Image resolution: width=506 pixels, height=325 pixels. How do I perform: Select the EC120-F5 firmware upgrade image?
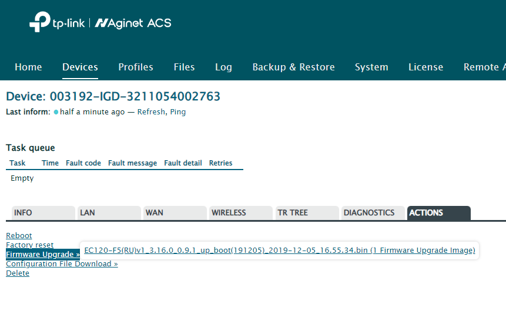click(x=279, y=250)
